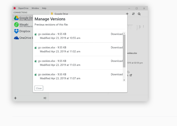The width and height of the screenshot is (177, 126).
Task: Click the sort order arrows icon
Action: [133, 14]
